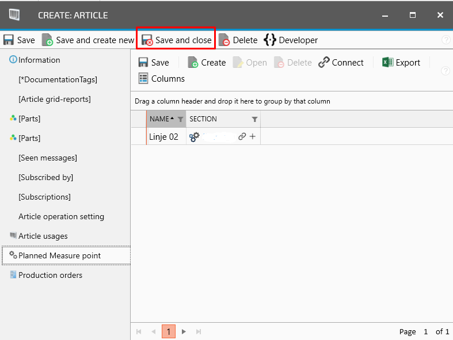Sort by the NAME column header
This screenshot has height=340, width=453.
(x=159, y=119)
